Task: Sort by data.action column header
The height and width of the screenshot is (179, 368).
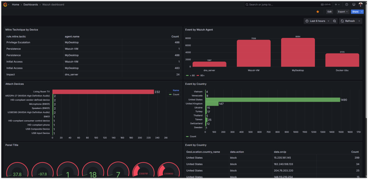Action: [x=237, y=152]
